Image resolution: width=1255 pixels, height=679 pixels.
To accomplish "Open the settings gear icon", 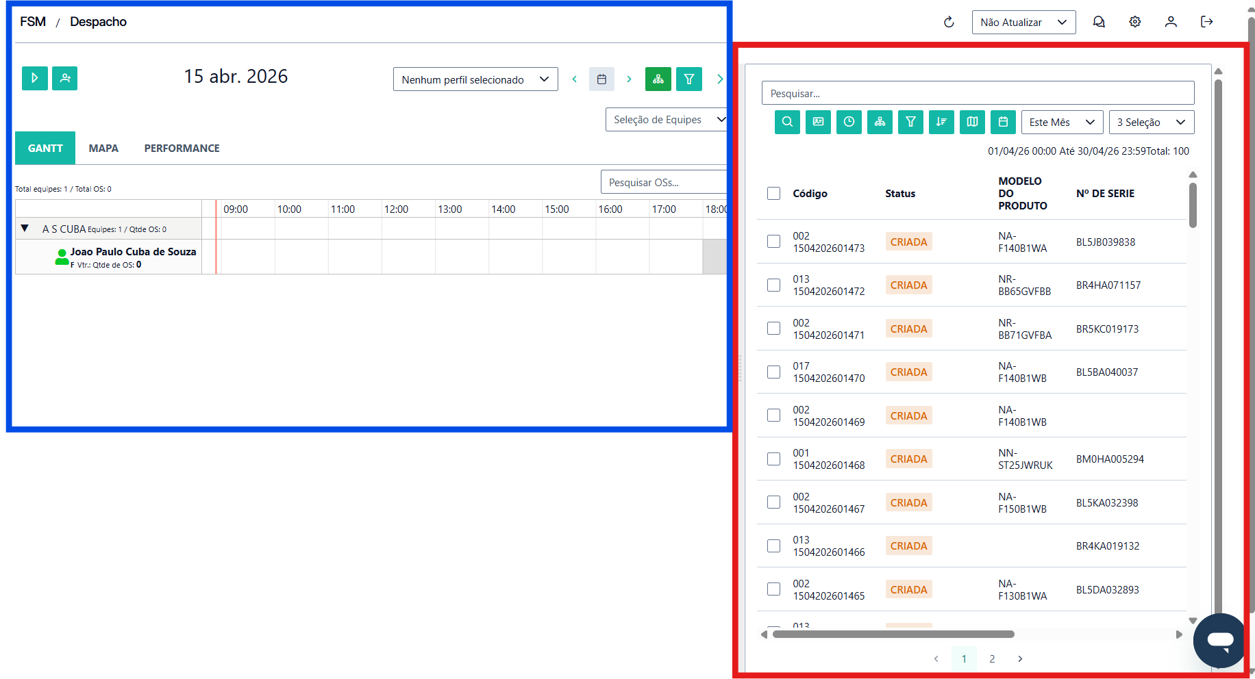I will [x=1135, y=22].
